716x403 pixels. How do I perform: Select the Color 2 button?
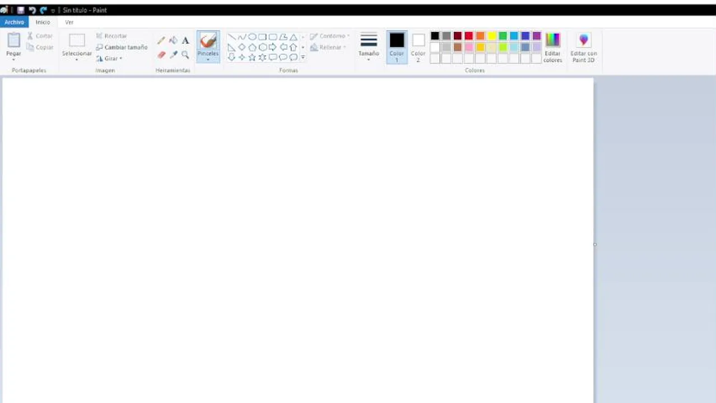418,47
